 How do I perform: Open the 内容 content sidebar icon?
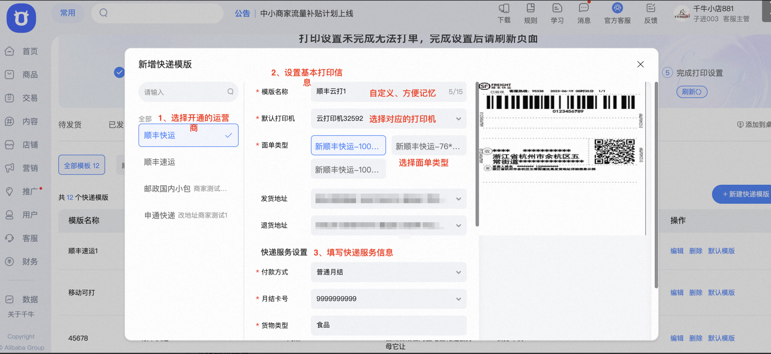point(9,121)
